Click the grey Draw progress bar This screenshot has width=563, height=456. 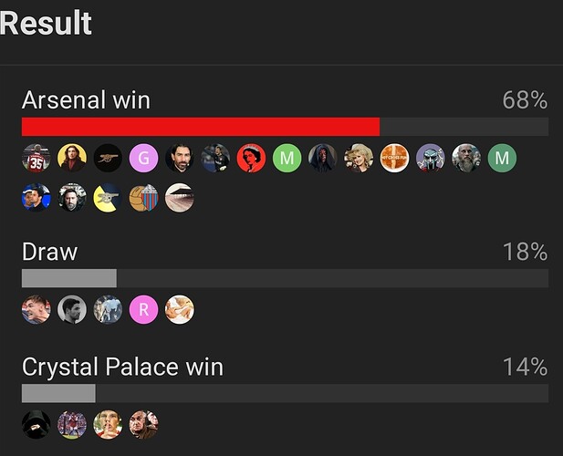tap(69, 278)
